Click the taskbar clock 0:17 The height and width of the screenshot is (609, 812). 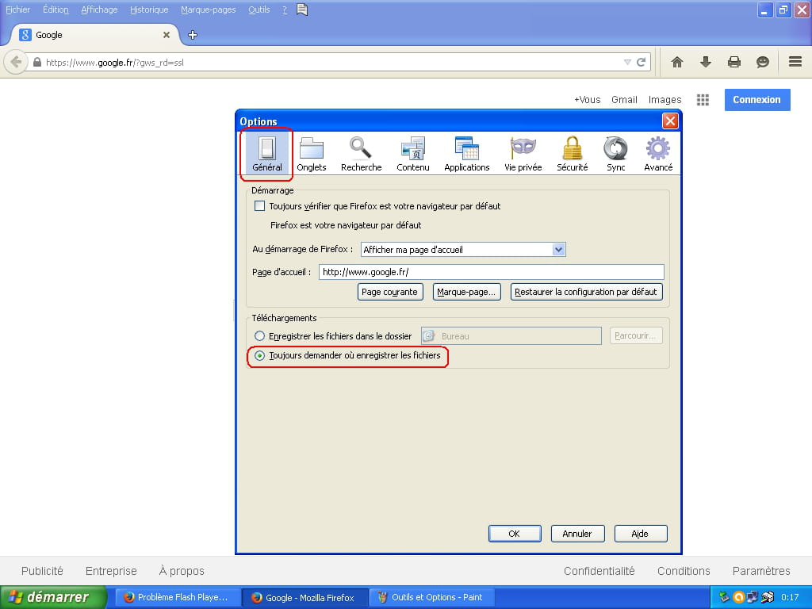click(790, 597)
